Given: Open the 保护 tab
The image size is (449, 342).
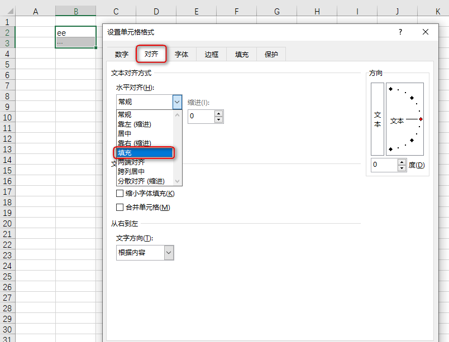Looking at the screenshot, I should [x=271, y=54].
